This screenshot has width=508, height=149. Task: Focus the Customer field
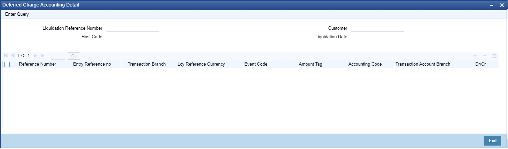(x=378, y=28)
